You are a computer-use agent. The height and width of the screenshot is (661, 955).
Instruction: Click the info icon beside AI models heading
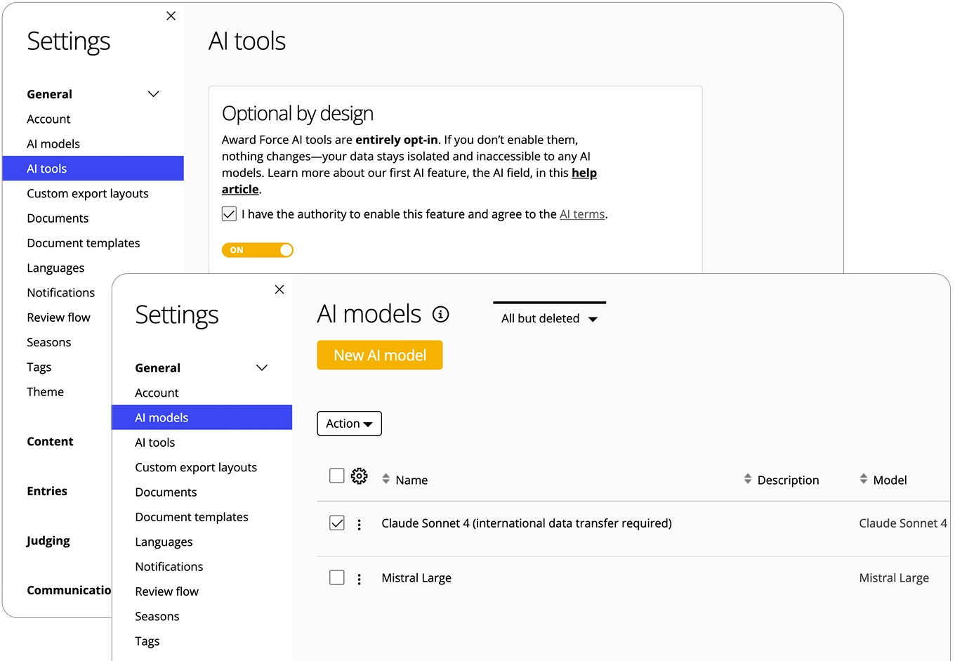(x=440, y=315)
